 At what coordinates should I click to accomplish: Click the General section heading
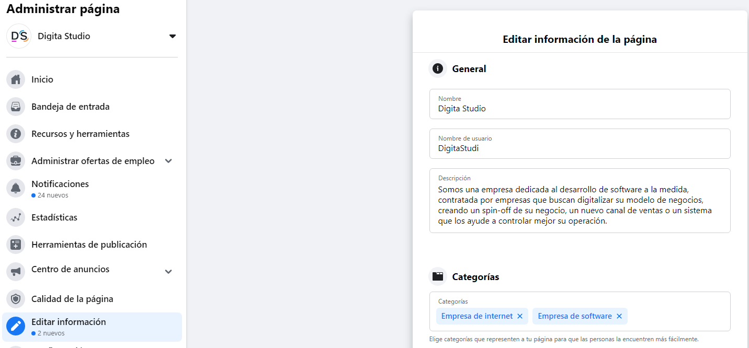pyautogui.click(x=469, y=68)
